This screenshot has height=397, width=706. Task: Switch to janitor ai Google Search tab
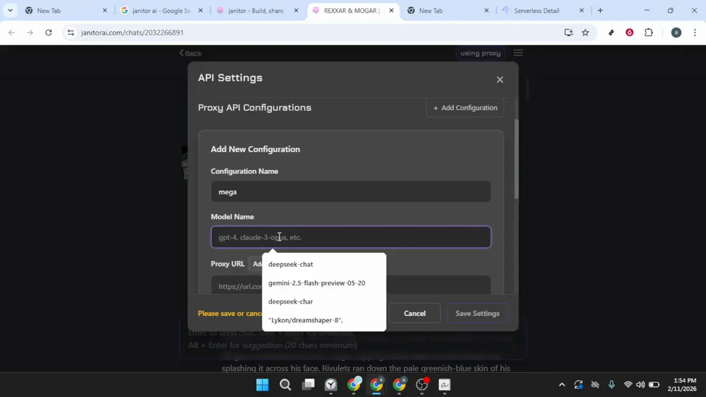[x=161, y=10]
